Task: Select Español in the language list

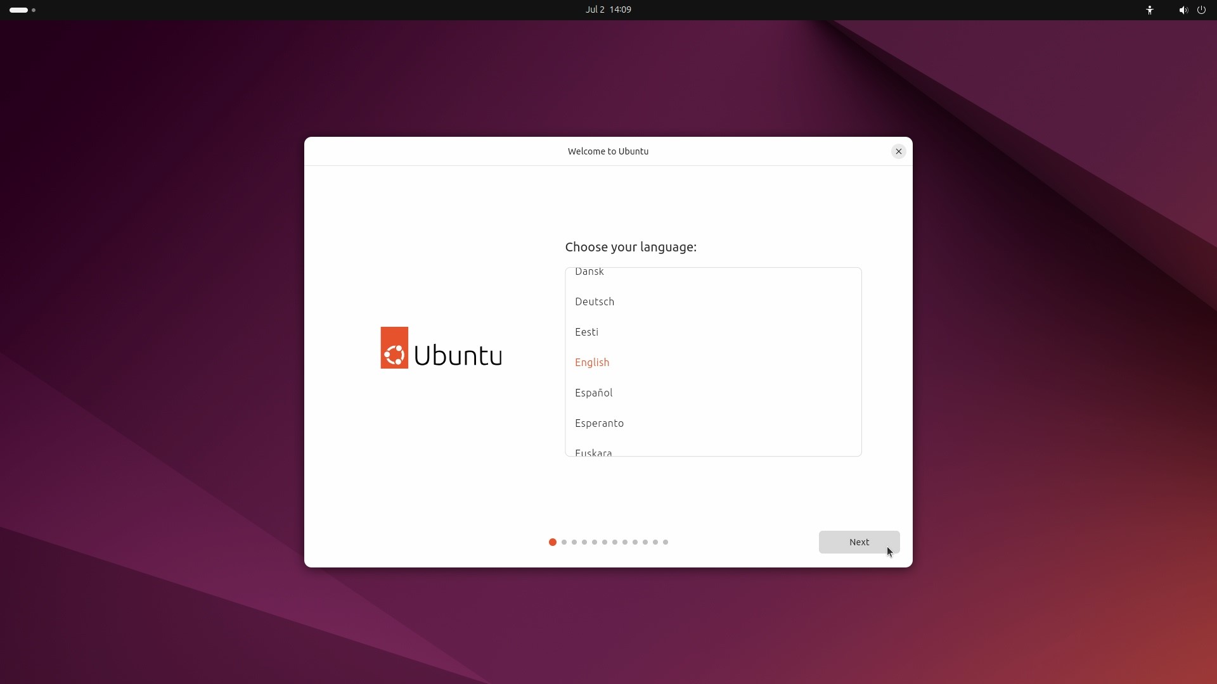Action: pos(593,393)
